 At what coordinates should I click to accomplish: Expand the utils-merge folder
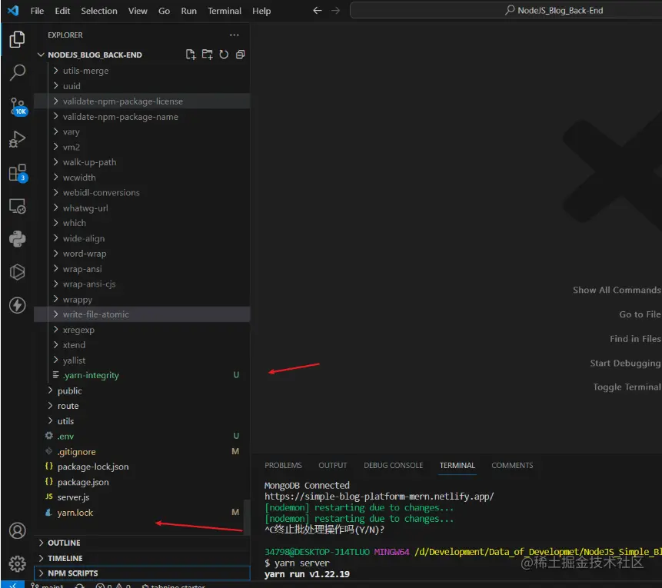coord(142,71)
